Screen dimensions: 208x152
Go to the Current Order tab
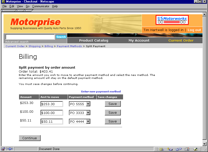coord(181,40)
